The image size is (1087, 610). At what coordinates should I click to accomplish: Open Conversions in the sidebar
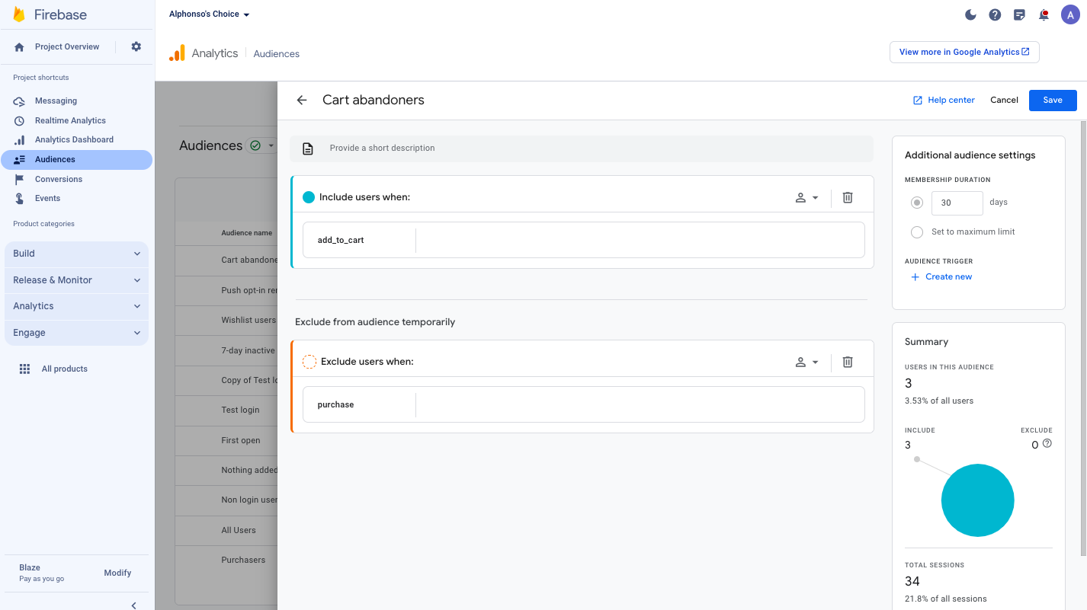click(58, 179)
